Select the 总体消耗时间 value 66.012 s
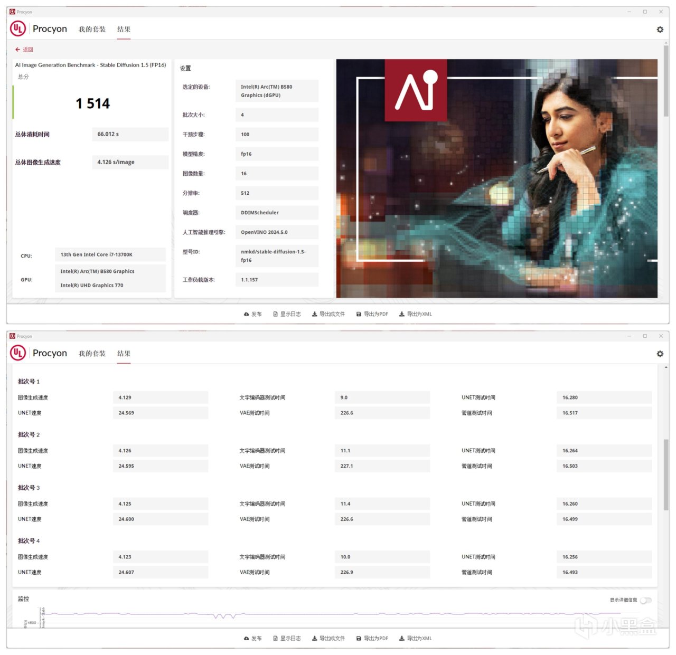 (130, 134)
